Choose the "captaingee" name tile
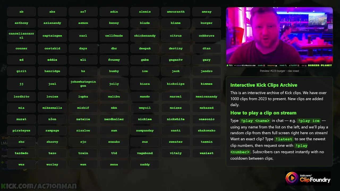The image size is (340, 191). pyautogui.click(x=52, y=36)
